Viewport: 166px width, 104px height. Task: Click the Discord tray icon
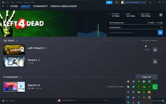pos(128,82)
